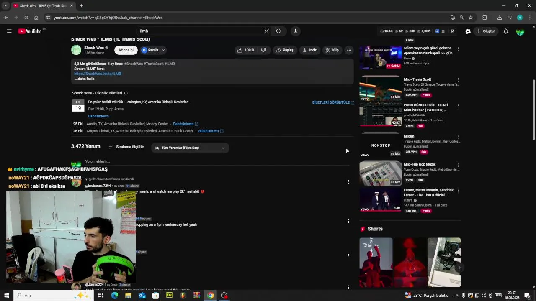The width and height of the screenshot is (536, 301).
Task: Click inside YouTube search box 'ilmb'
Action: [x=200, y=31]
